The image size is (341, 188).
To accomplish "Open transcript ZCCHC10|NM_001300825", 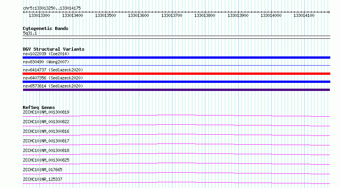I will [46, 160].
